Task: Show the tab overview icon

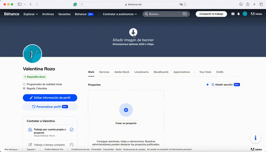Action: (x=261, y=4)
